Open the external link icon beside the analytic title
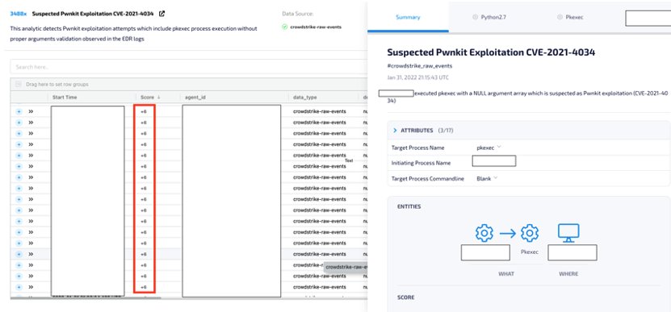This screenshot has width=671, height=312. [161, 14]
